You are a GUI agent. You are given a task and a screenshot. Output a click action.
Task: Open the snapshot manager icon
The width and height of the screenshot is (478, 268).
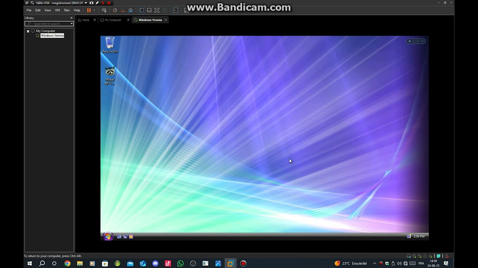(130, 10)
